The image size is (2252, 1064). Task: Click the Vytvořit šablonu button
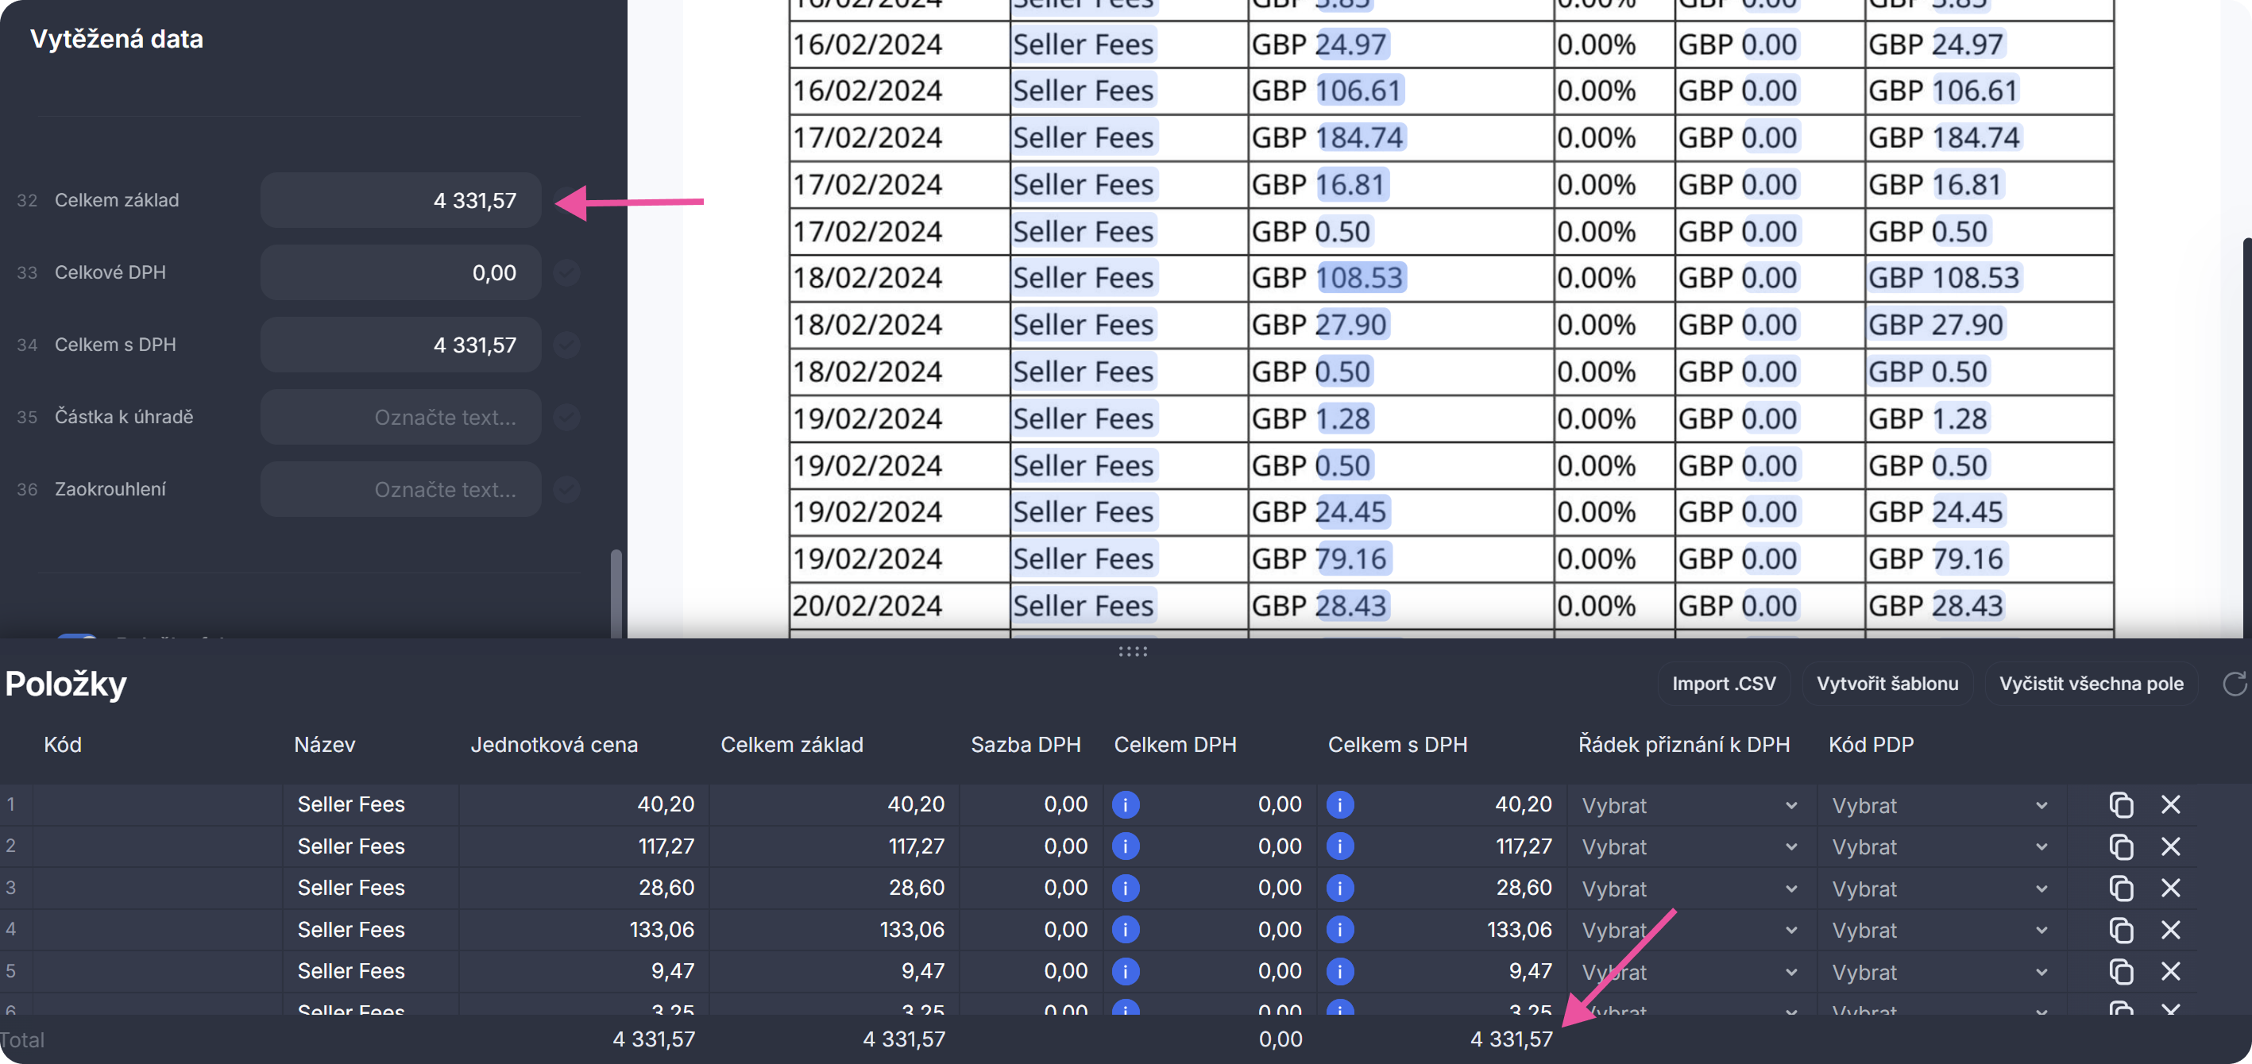1887,684
